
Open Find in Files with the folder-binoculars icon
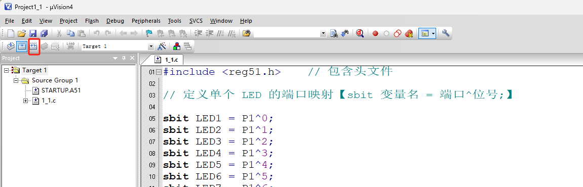246,33
